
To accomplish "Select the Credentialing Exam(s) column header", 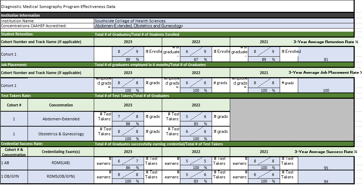I will tap(61, 152).
